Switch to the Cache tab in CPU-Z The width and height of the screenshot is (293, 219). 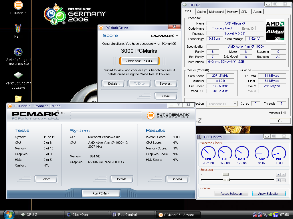tap(201, 12)
